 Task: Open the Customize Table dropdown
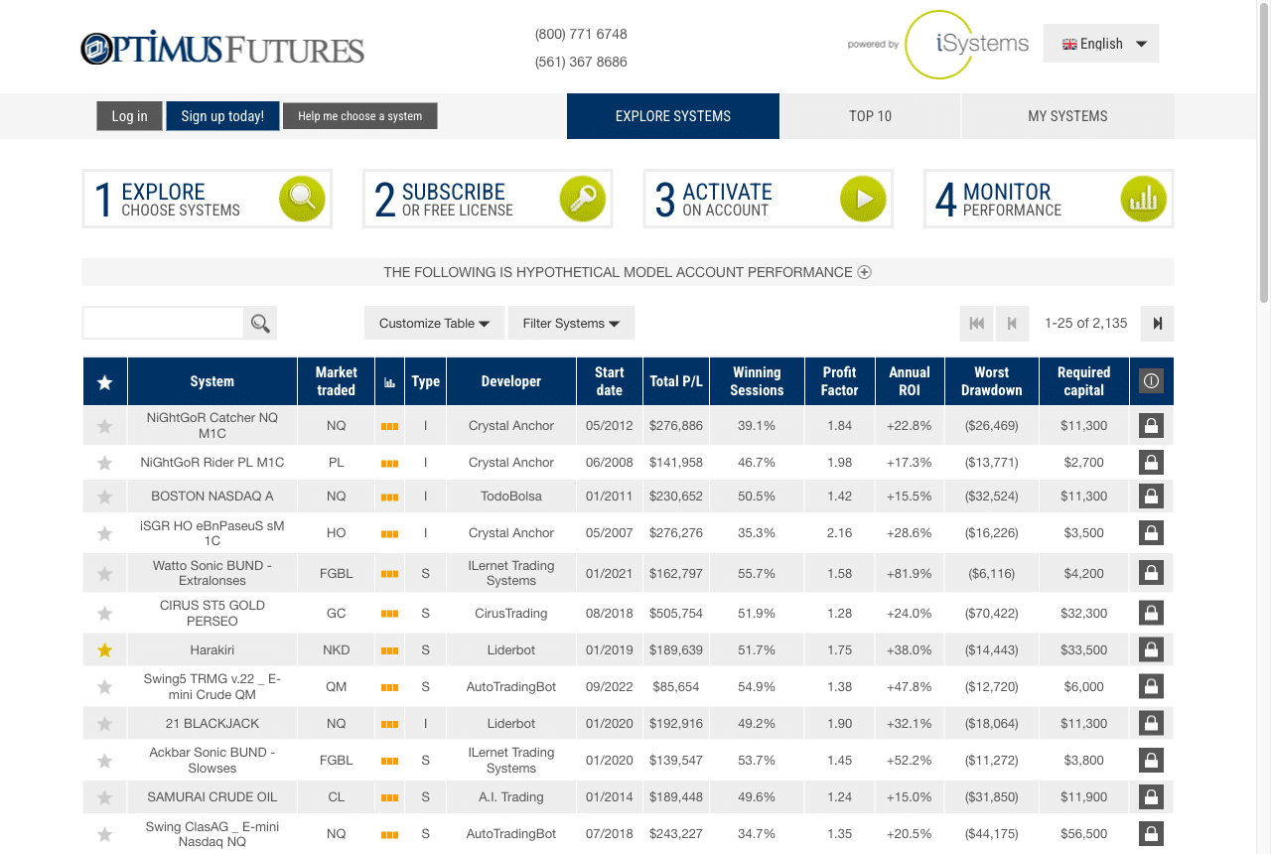435,323
